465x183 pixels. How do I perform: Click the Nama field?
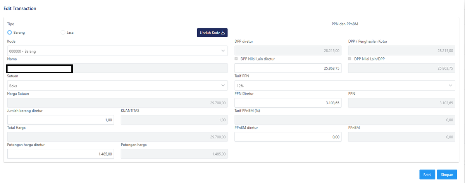tap(117, 68)
